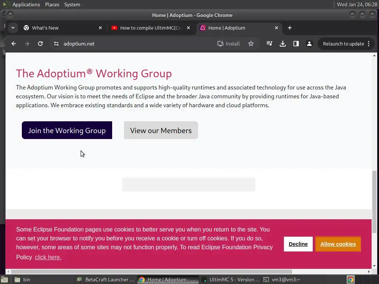This screenshot has width=379, height=284.
Task: Click the horizontal scrollbar thumb
Action: tap(151, 271)
